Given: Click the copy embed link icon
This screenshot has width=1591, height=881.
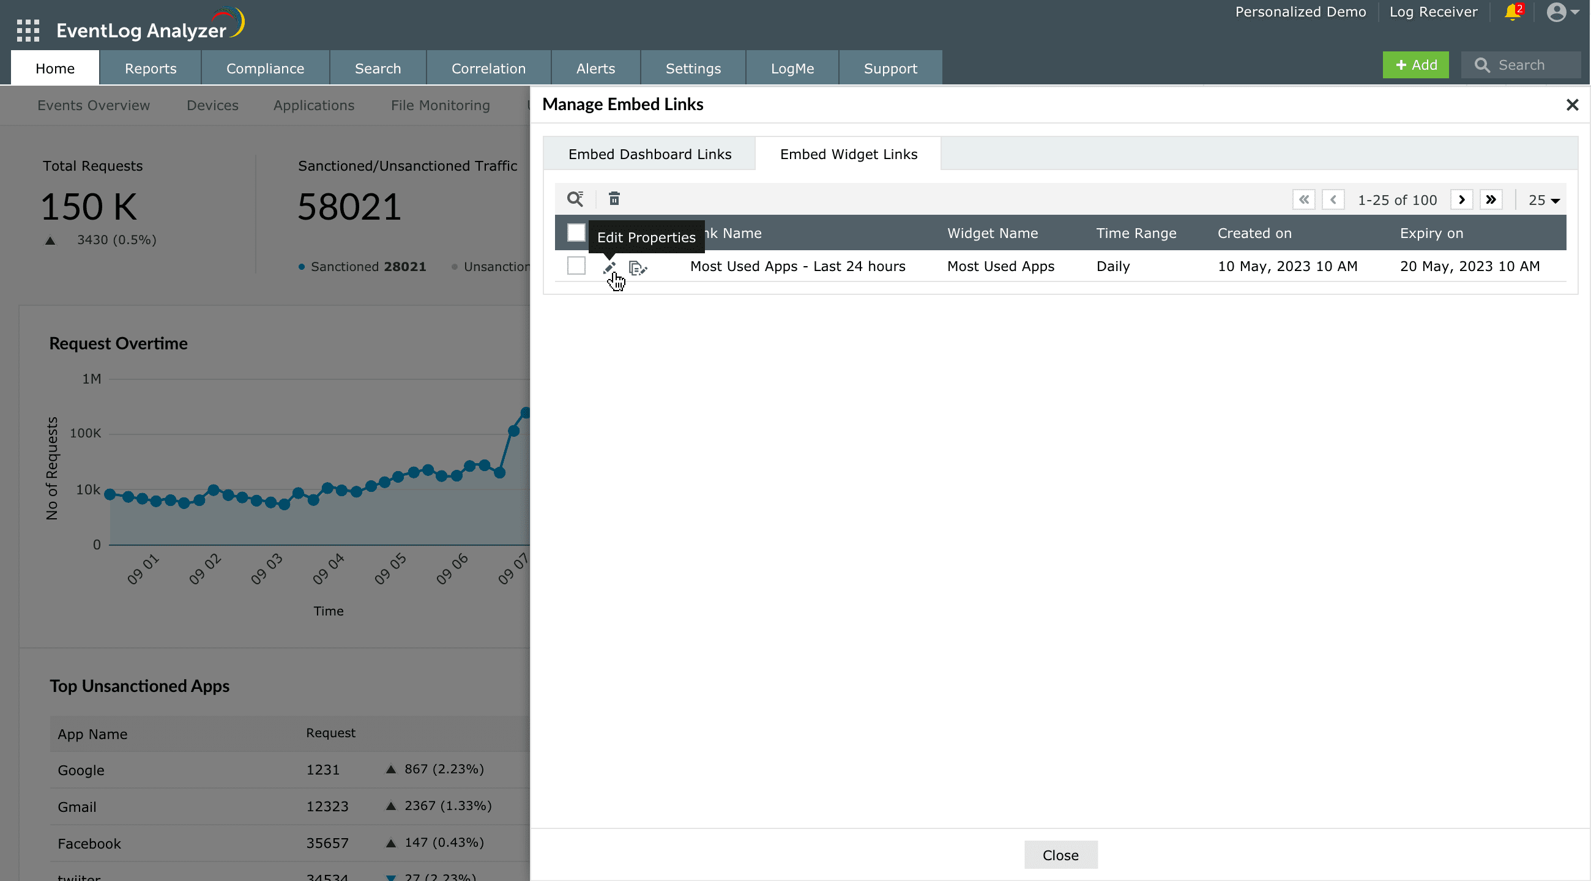Looking at the screenshot, I should [638, 268].
